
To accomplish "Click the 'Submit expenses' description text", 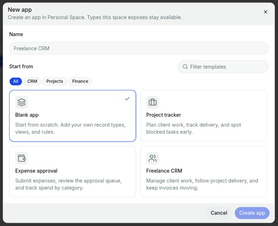I will (68, 184).
